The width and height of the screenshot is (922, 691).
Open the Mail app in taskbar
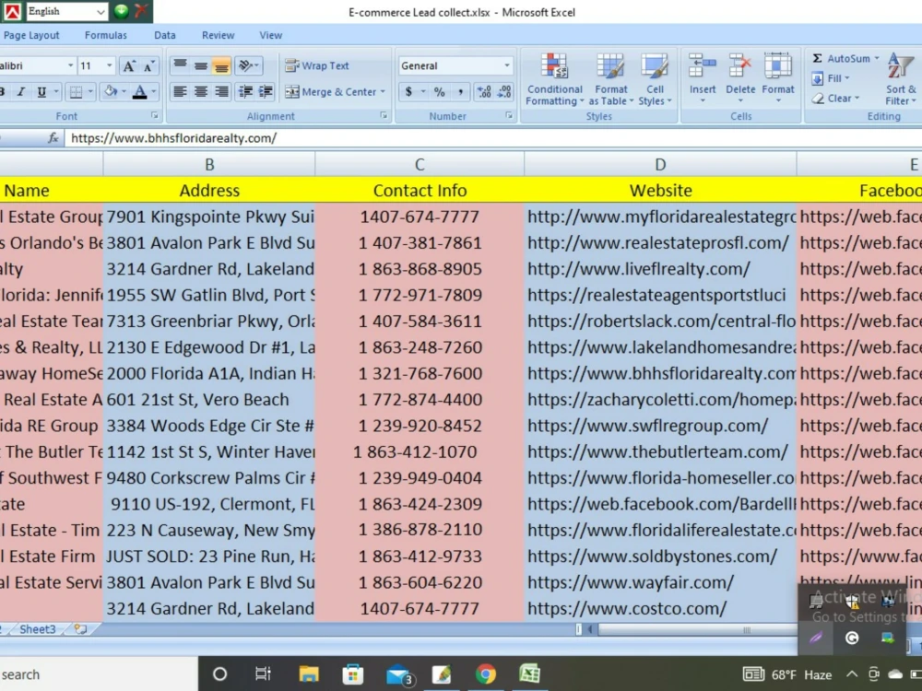tap(400, 674)
